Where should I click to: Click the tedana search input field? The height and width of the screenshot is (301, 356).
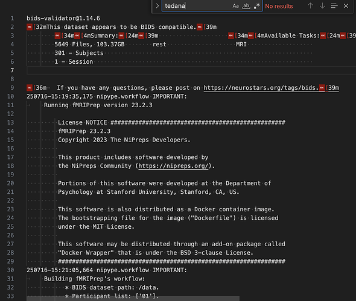(196, 6)
